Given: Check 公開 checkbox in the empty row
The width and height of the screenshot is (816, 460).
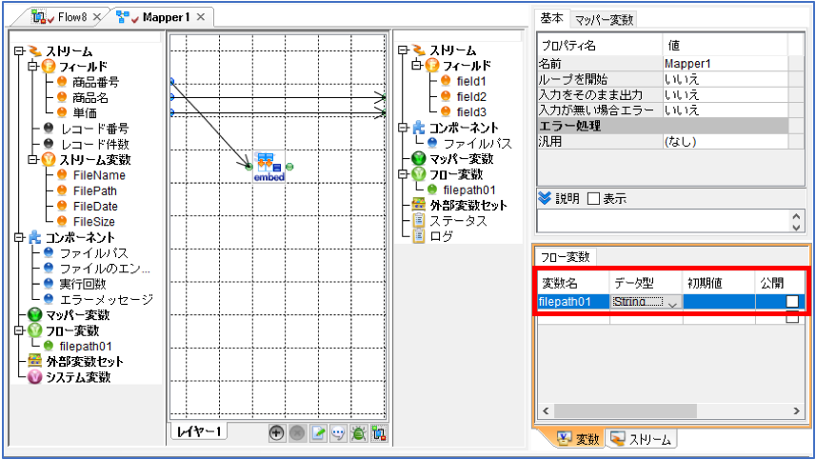Looking at the screenshot, I should [792, 317].
